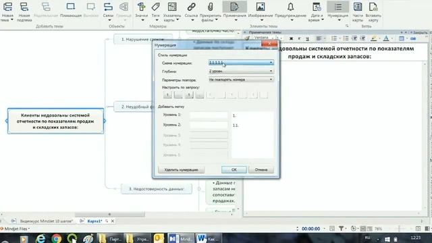Click Закрыть on the notes panel
The width and height of the screenshot is (432, 243).
pyautogui.click(x=420, y=32)
